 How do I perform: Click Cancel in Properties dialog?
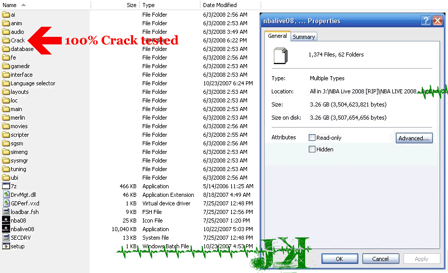(x=381, y=259)
